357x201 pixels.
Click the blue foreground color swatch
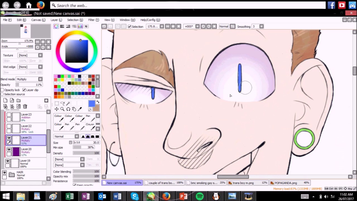tap(91, 104)
